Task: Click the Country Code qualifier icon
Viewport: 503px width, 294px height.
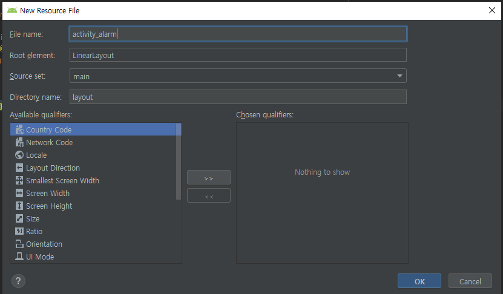Action: pos(19,129)
